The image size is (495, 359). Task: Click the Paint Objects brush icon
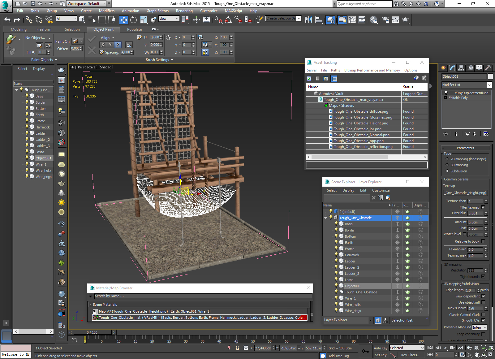[x=11, y=39]
